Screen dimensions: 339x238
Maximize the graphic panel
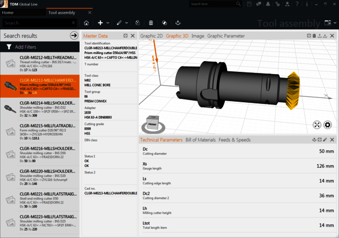coord(309,36)
